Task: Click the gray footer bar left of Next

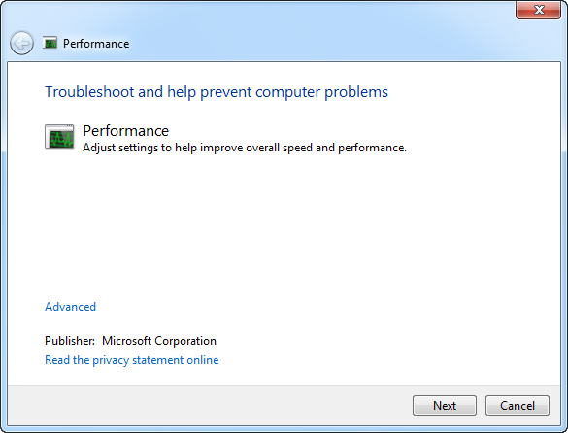Action: [x=210, y=405]
